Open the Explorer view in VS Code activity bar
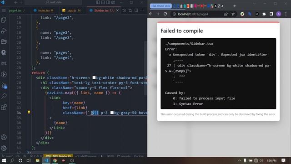The image size is (291, 164). (4, 20)
